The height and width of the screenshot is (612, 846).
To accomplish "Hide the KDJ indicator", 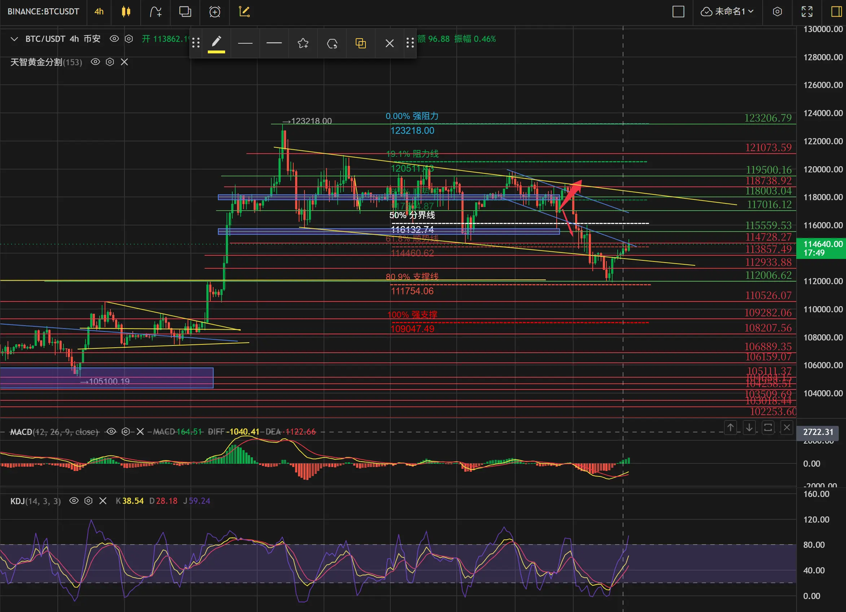I will tap(74, 501).
